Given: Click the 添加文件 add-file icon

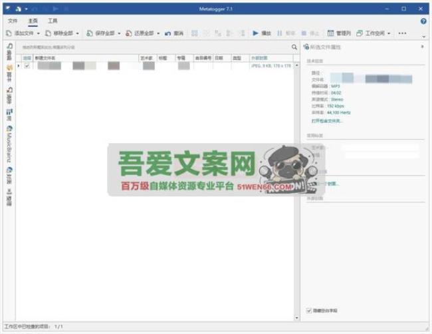Looking at the screenshot, I should click(x=9, y=33).
